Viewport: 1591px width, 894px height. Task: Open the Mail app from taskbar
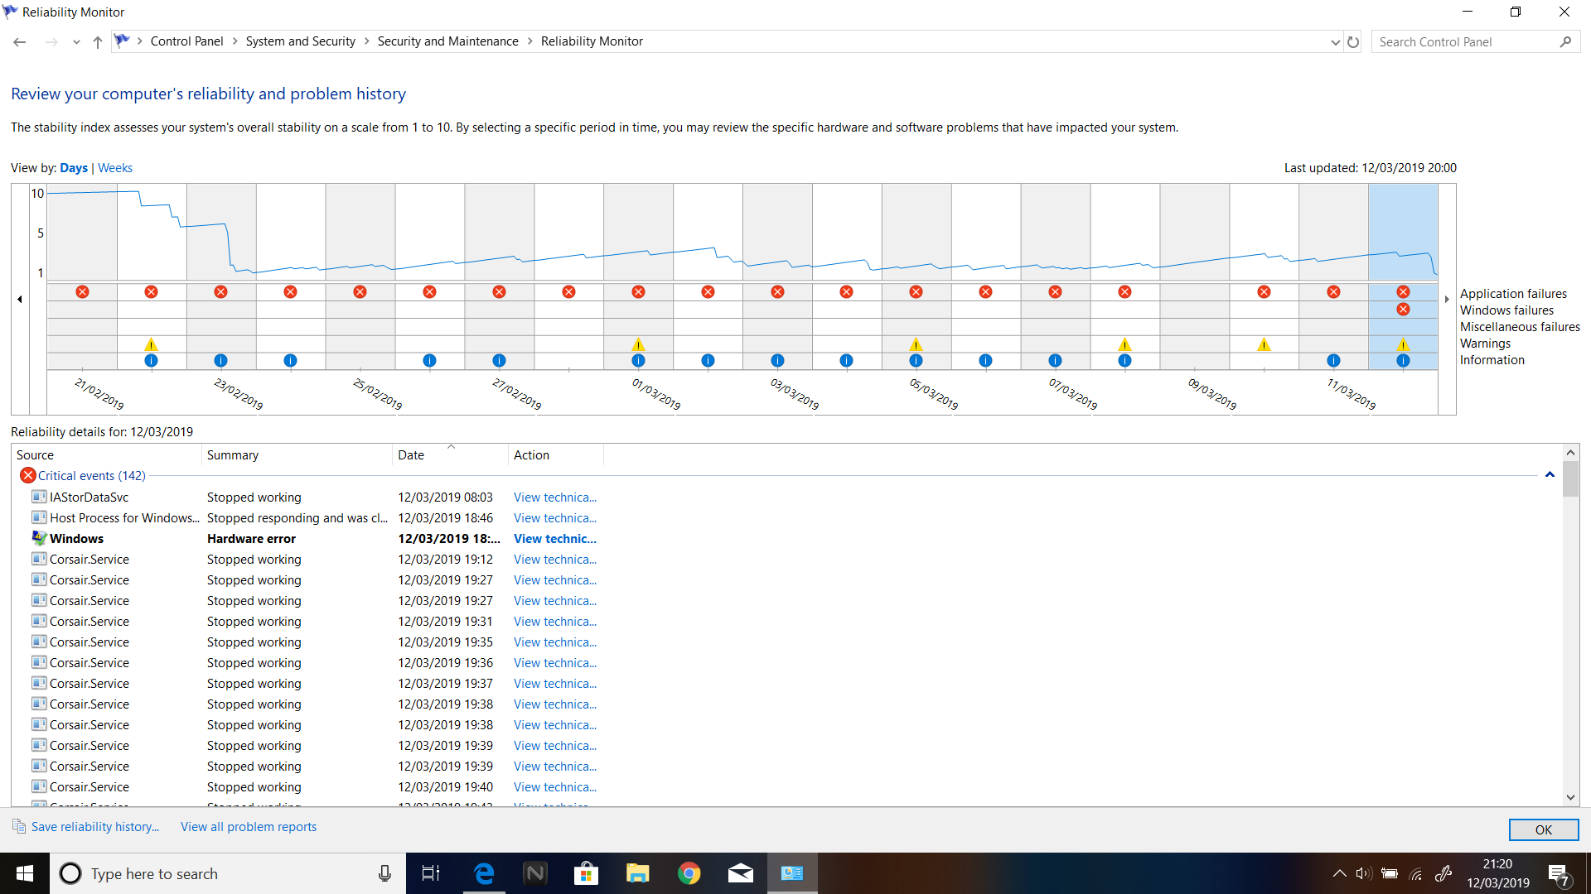click(x=740, y=873)
